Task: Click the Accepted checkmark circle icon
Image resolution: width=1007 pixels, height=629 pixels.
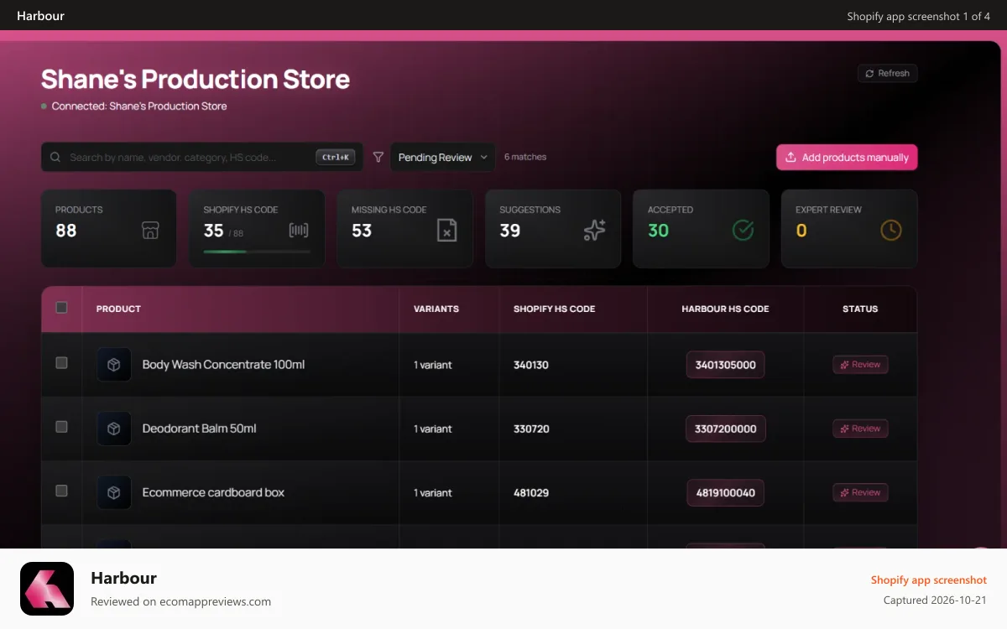Action: (x=743, y=230)
